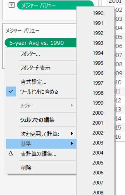Click the メジャー バリュー shelf title
This screenshot has height=195, width=125.
[22, 31]
